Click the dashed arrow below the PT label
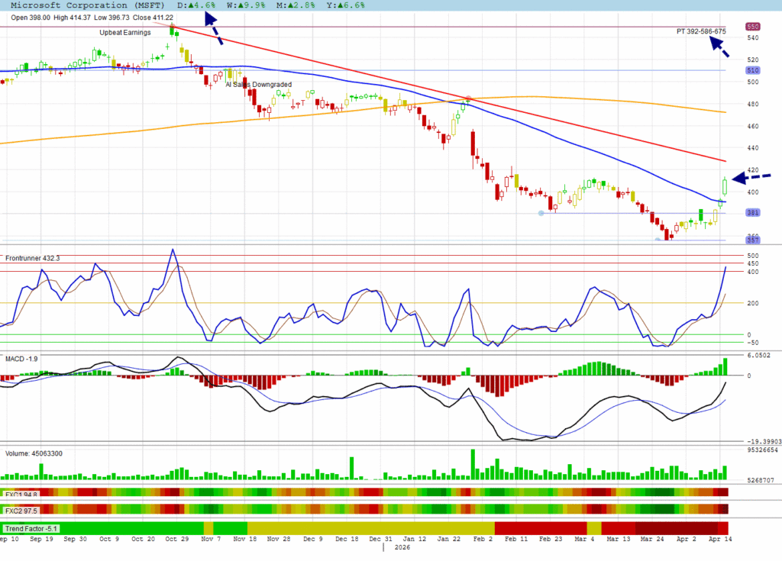The height and width of the screenshot is (561, 782). click(719, 47)
